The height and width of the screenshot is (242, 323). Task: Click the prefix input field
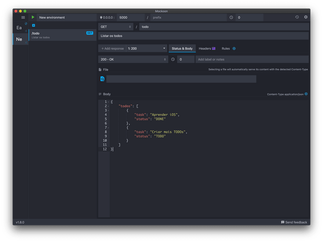pyautogui.click(x=188, y=17)
